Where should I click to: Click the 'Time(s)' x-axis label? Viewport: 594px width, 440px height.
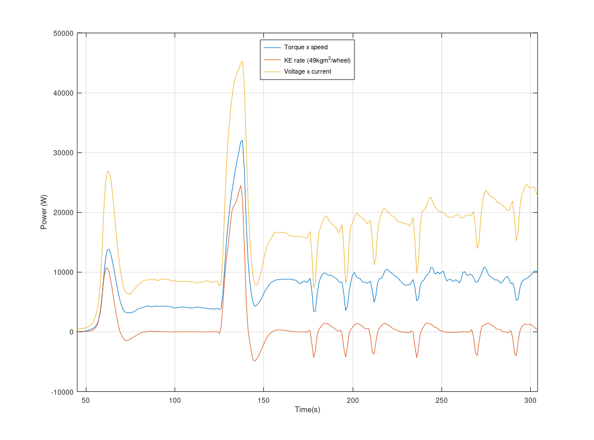(307, 410)
